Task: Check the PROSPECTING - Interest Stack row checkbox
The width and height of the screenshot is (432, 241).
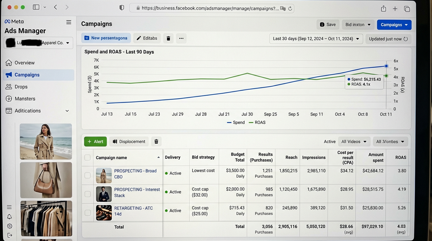Action: tap(88, 194)
